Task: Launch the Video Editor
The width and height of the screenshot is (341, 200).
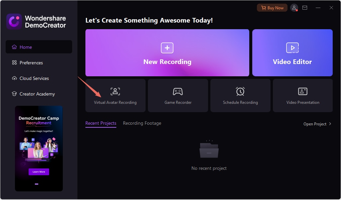Action: (292, 53)
